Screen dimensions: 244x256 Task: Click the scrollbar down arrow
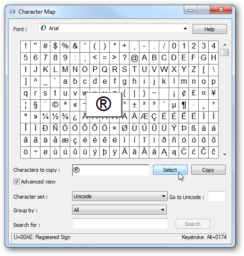coord(225,154)
